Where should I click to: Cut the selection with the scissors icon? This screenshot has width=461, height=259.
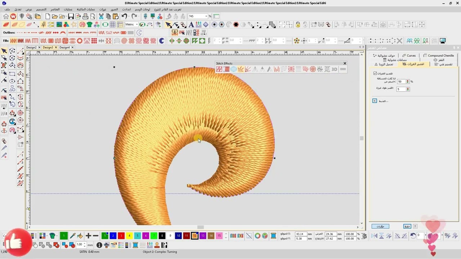(x=101, y=17)
